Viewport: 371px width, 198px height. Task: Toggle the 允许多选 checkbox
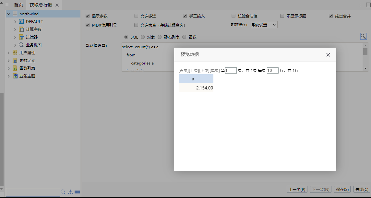[136, 16]
